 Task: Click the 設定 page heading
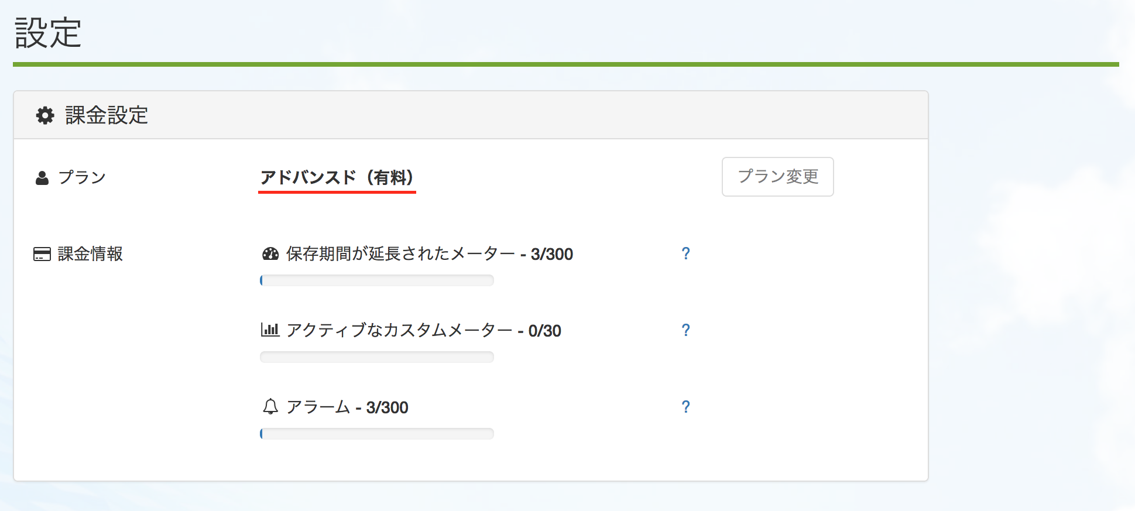[x=48, y=33]
